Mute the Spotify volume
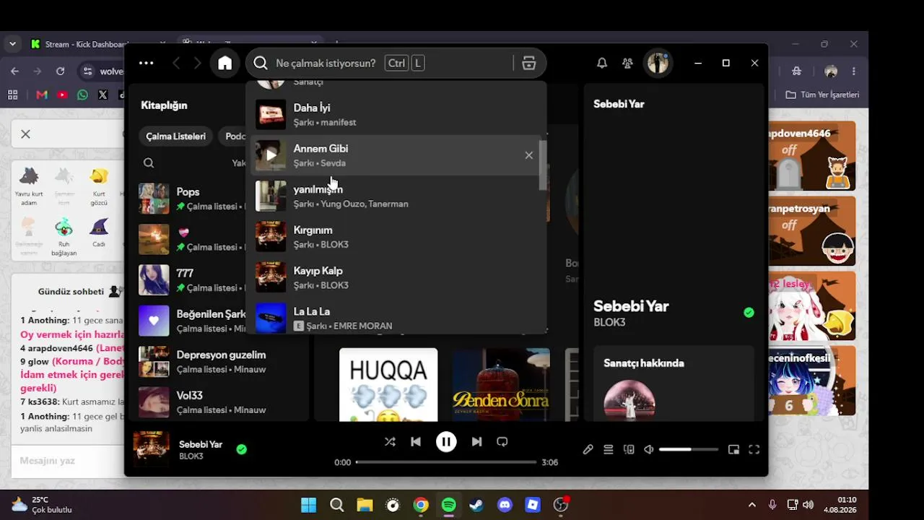This screenshot has height=520, width=924. click(x=649, y=450)
